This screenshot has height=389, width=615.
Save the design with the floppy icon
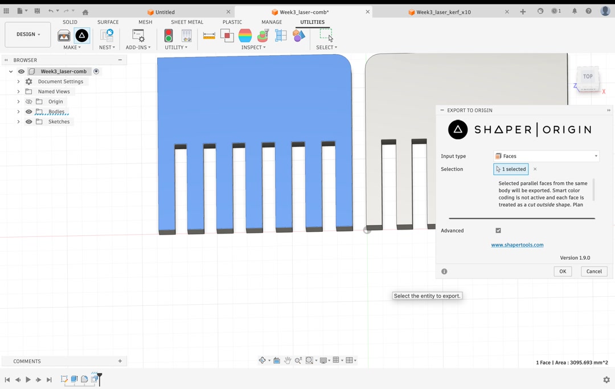[x=37, y=11]
